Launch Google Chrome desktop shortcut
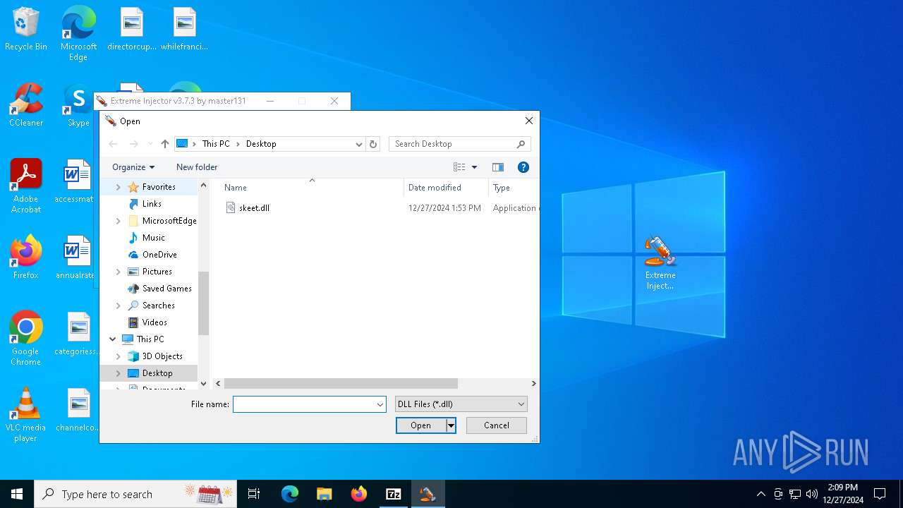 coord(26,339)
